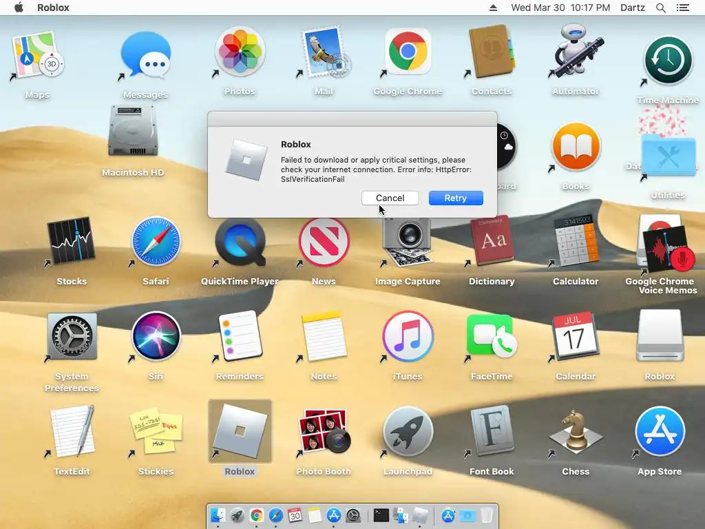Open the Photo Booth desktop icon

(324, 431)
